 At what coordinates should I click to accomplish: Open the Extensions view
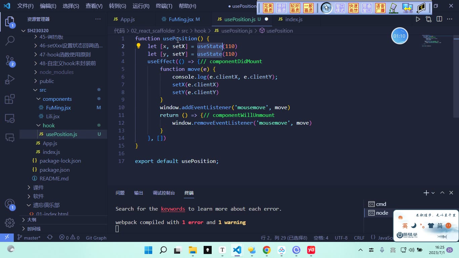[10, 99]
